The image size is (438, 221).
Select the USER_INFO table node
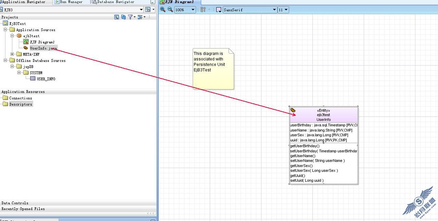(46, 79)
